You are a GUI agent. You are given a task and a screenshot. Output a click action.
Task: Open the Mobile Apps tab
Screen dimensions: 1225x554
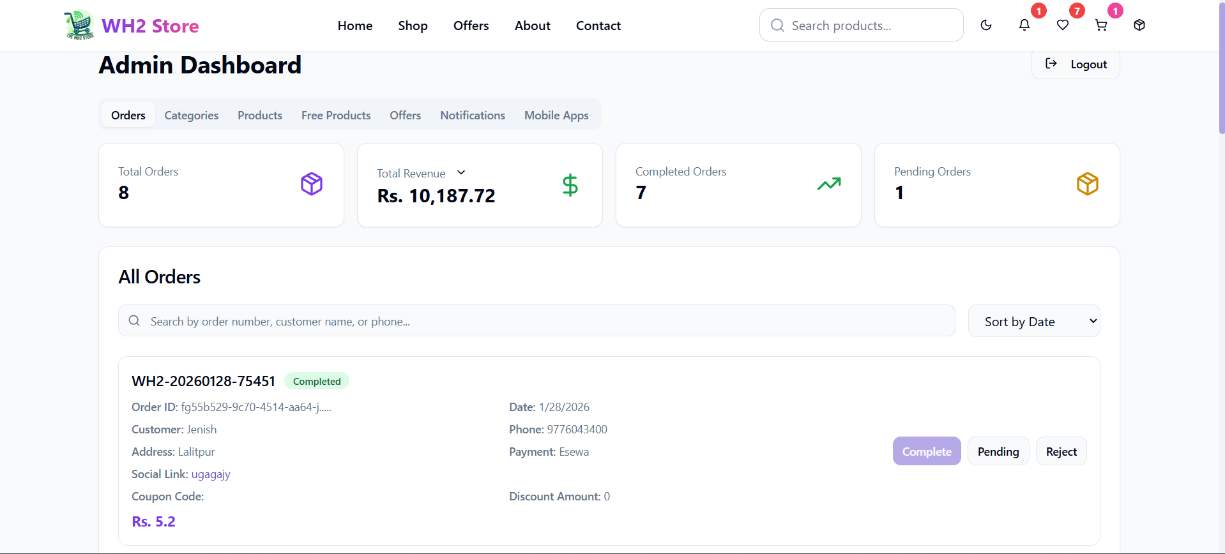coord(556,116)
